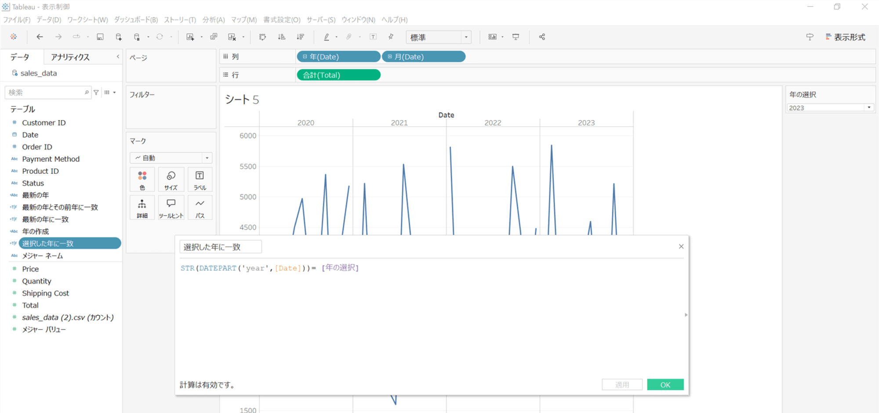
Task: Click the clear sheet icon
Action: coord(232,37)
